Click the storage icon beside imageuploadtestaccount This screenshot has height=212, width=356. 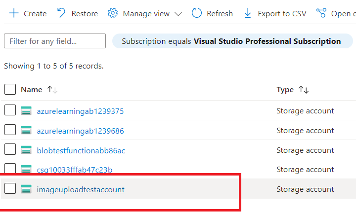[26, 189]
